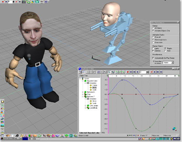Click the first green track icon in Keyframe Editor
The image size is (182, 142).
point(117,72)
